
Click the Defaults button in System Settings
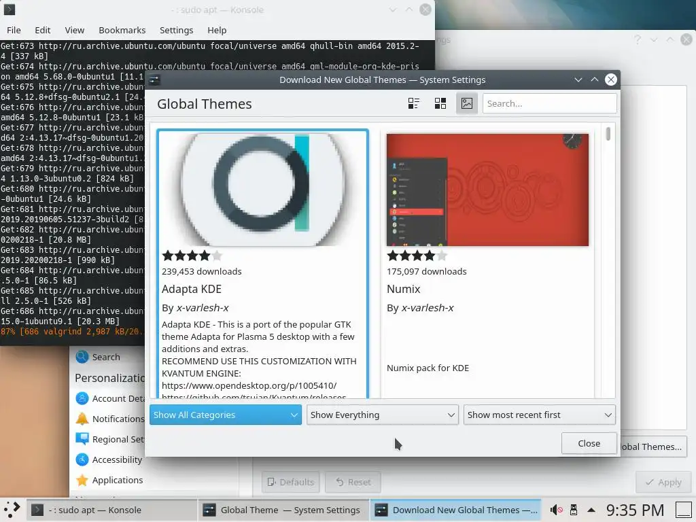point(291,482)
